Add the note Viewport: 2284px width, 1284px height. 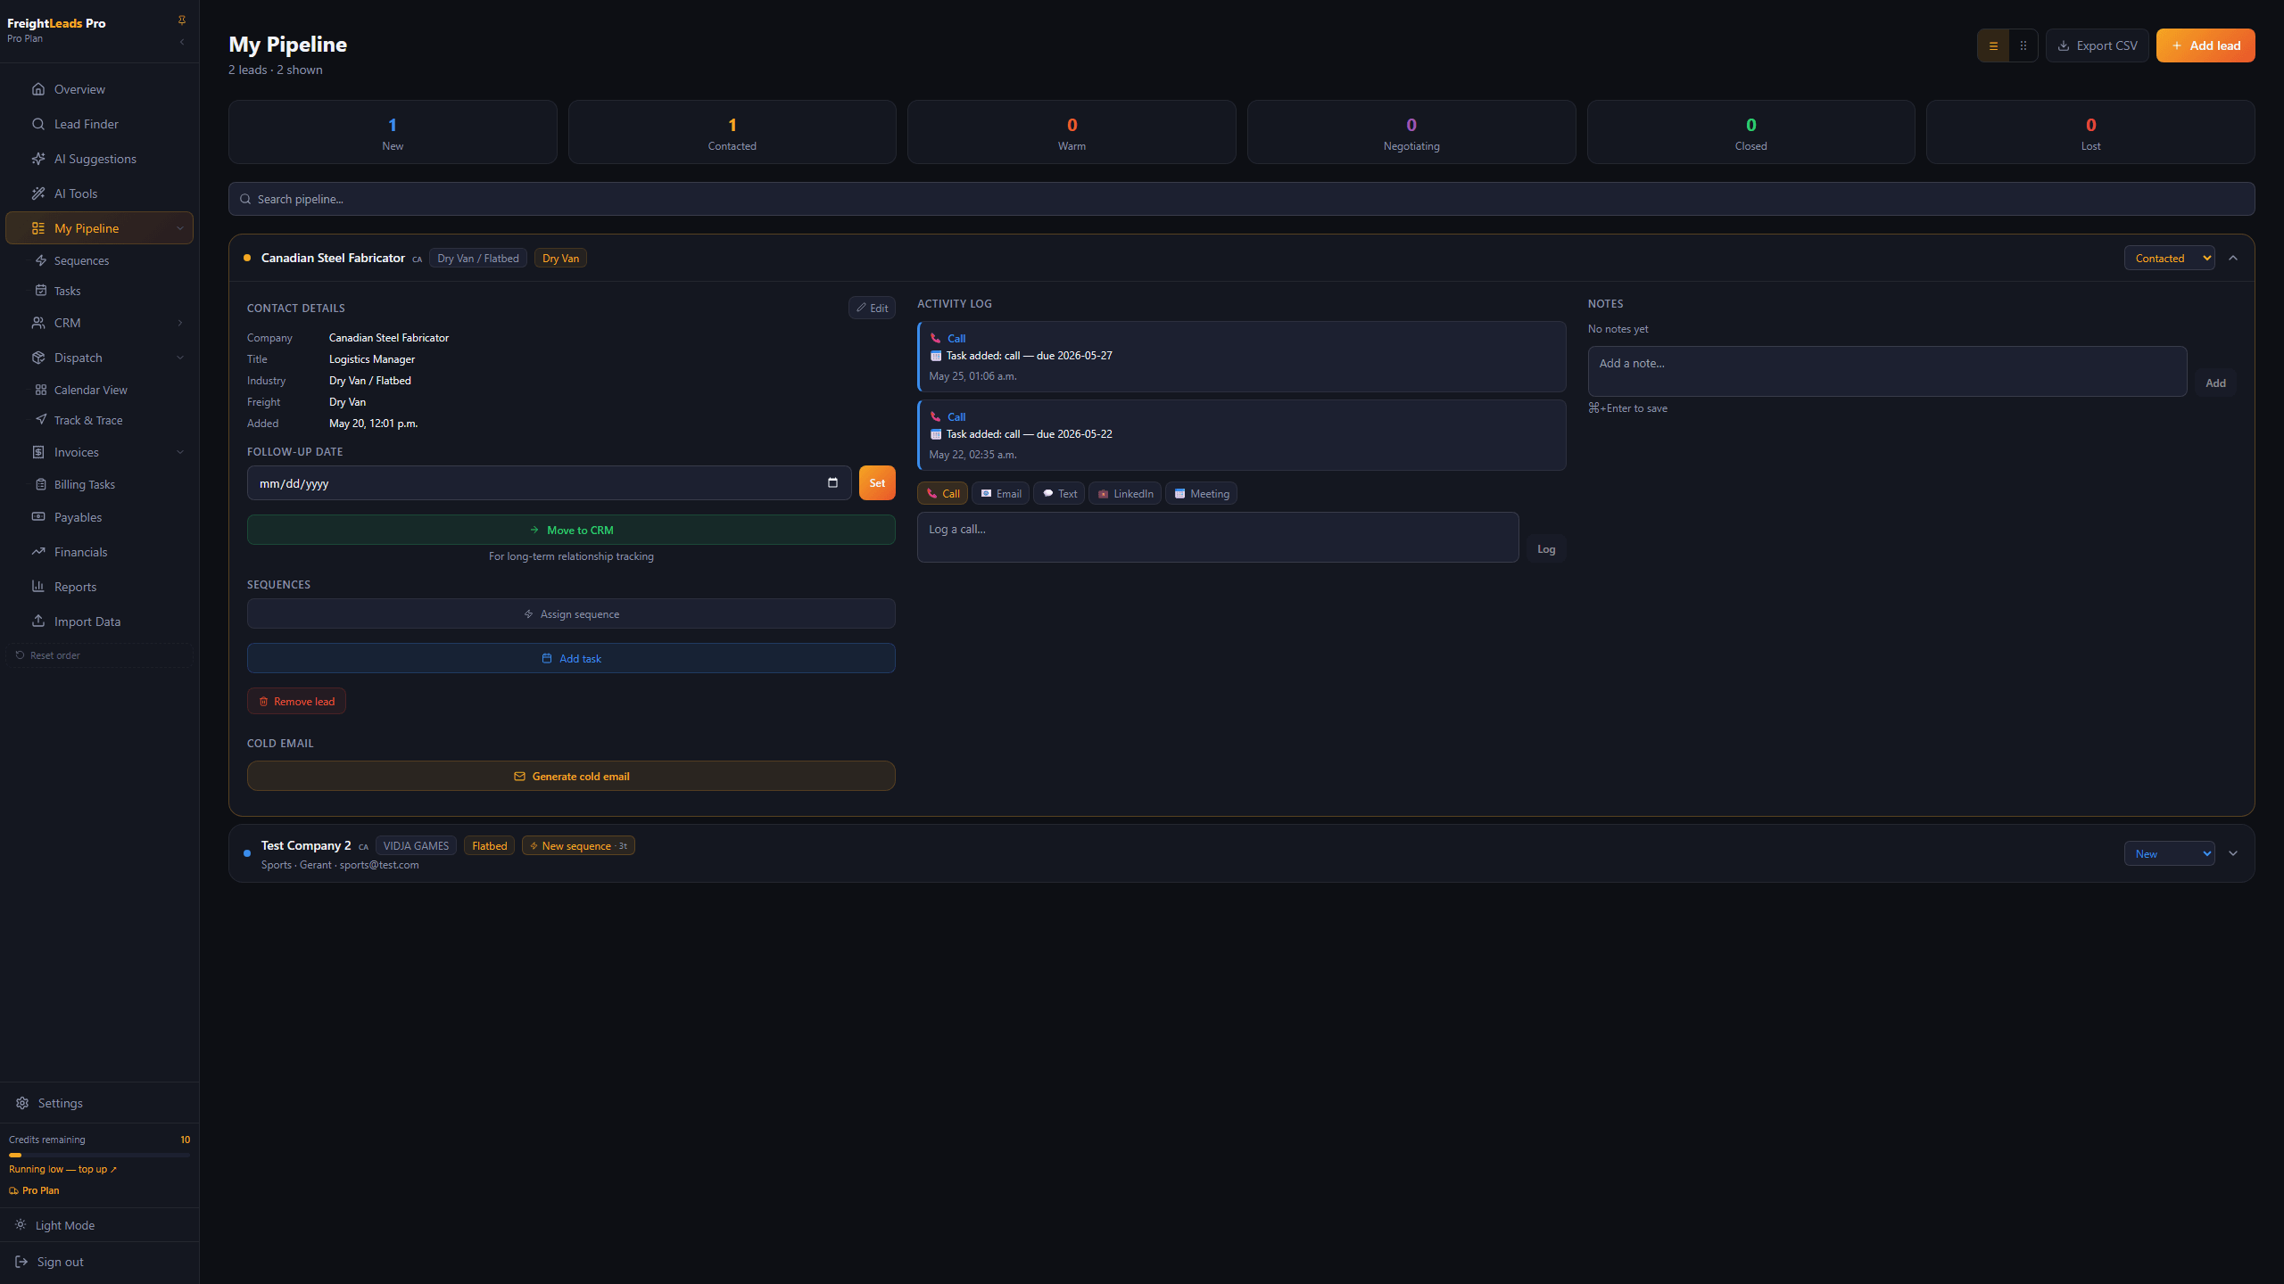pos(2215,383)
